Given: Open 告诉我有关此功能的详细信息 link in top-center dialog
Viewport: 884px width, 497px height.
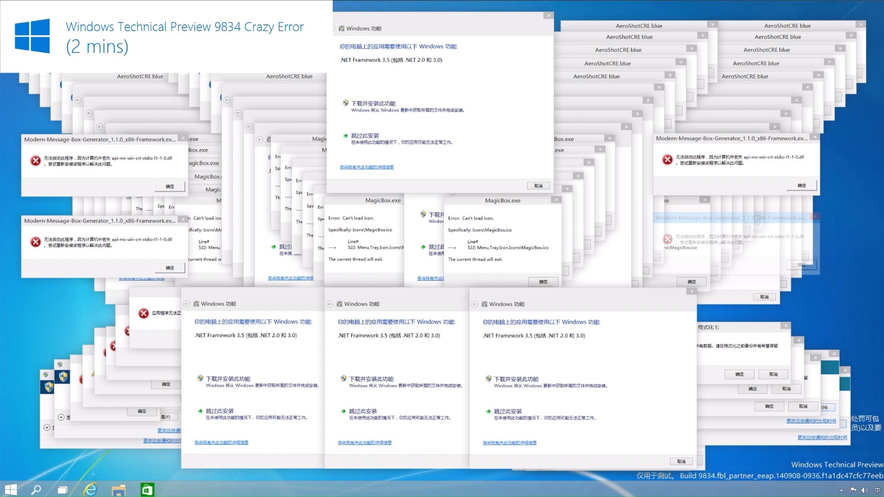Looking at the screenshot, I should coord(366,167).
